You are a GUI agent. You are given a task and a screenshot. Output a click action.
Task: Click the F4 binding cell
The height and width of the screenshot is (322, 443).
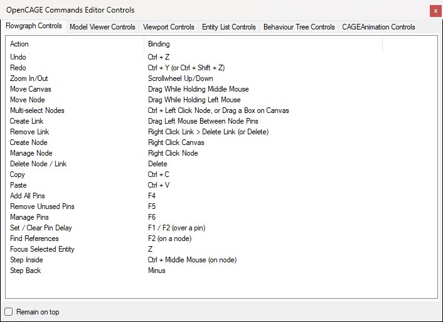pyautogui.click(x=152, y=196)
